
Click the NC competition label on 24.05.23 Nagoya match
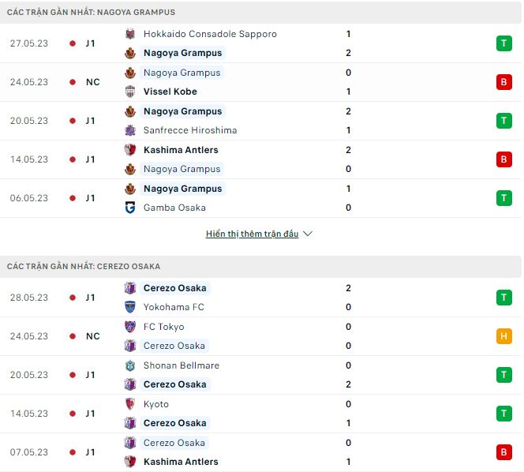[x=92, y=82]
